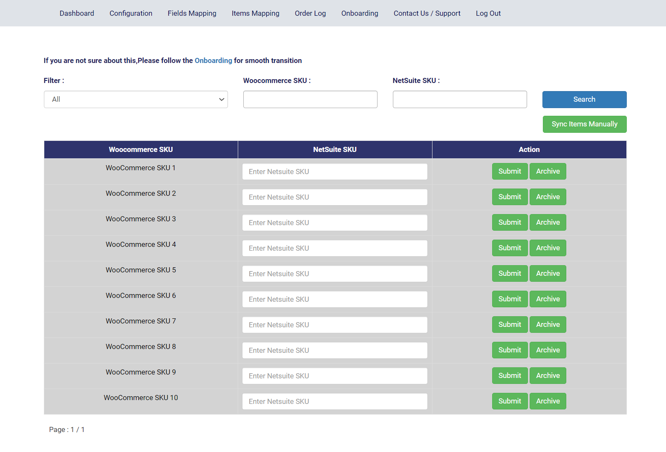Focus the Netsuite SKU input for WooCommerce SKU 7
666x452 pixels.
point(335,325)
